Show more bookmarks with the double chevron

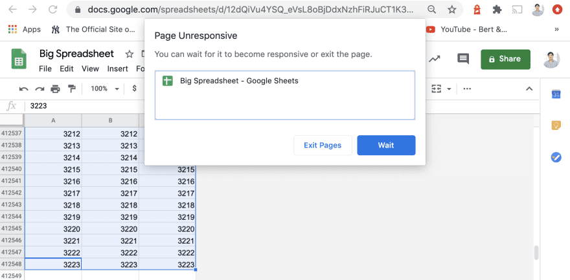point(556,29)
